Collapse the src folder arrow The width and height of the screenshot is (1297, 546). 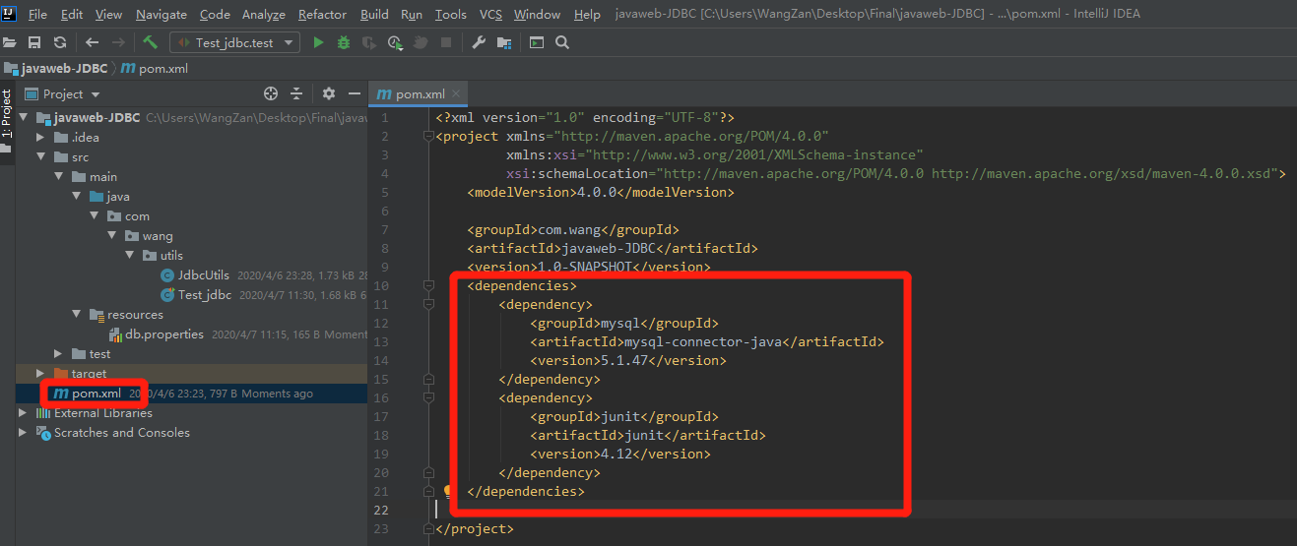[42, 156]
